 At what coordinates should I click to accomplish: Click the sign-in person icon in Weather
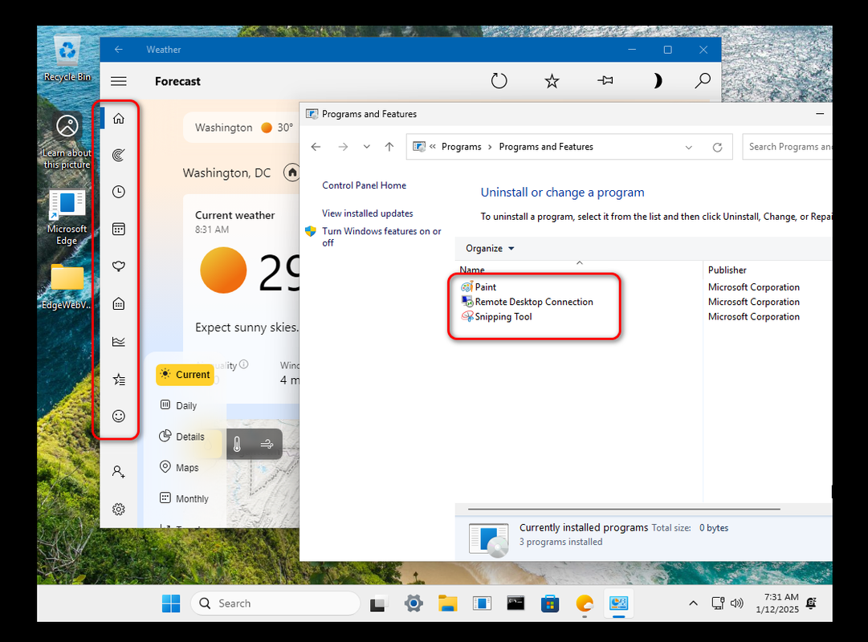pos(119,472)
